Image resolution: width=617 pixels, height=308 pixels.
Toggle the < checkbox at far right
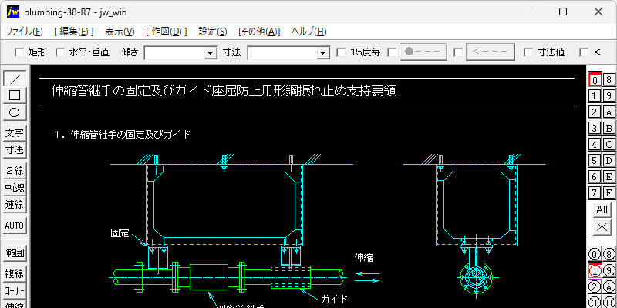[x=584, y=52]
